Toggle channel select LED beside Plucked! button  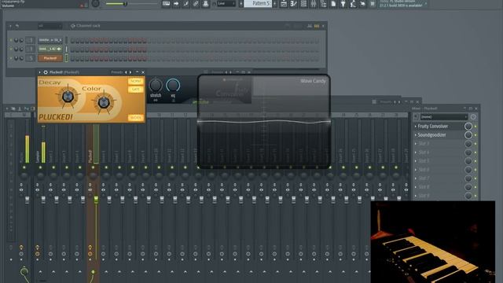pyautogui.click(x=66, y=58)
